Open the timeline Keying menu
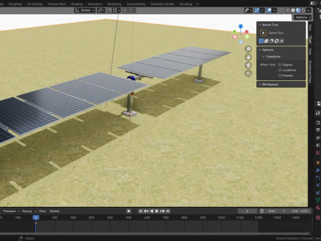 (x=29, y=211)
